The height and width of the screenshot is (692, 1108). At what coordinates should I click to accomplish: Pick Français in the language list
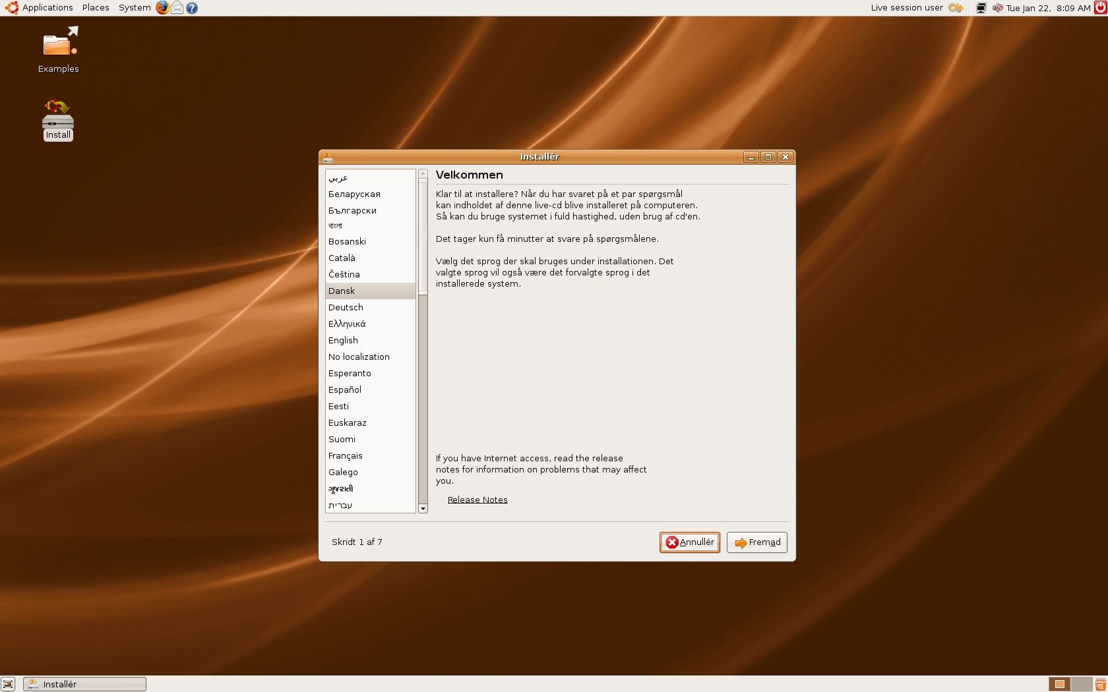point(371,456)
